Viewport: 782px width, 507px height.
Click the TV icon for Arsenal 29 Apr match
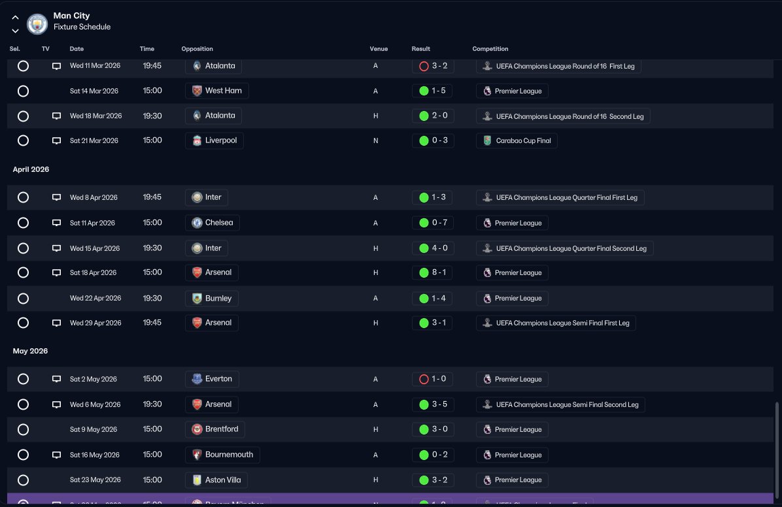[x=56, y=323]
